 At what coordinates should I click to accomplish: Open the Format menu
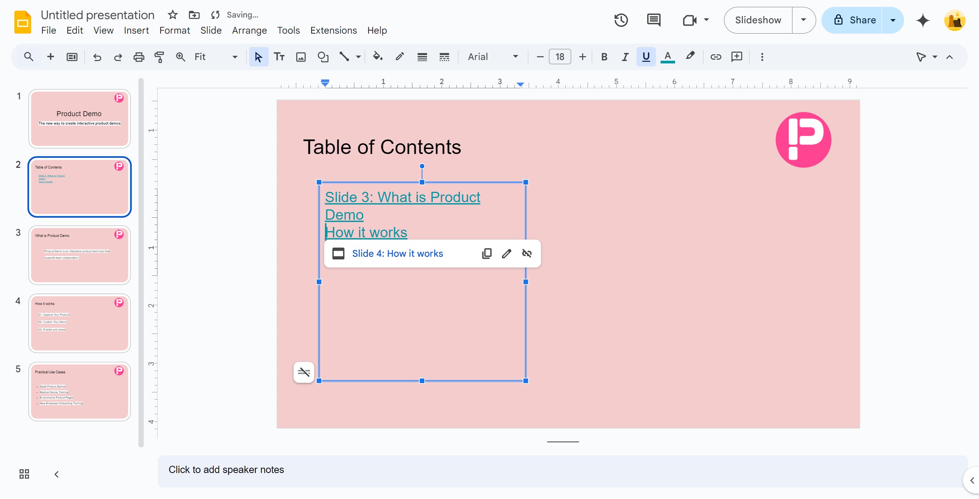[175, 31]
